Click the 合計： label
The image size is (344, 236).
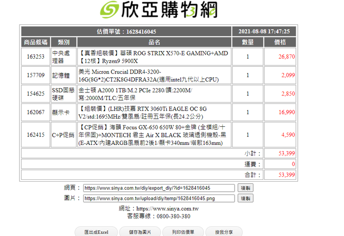[x=253, y=174]
